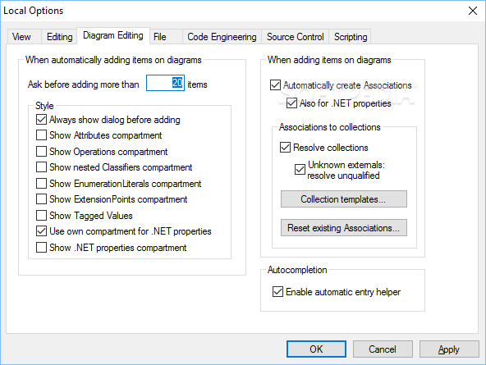Cancel the Local Options dialog
Image resolution: width=486 pixels, height=365 pixels.
click(x=383, y=349)
